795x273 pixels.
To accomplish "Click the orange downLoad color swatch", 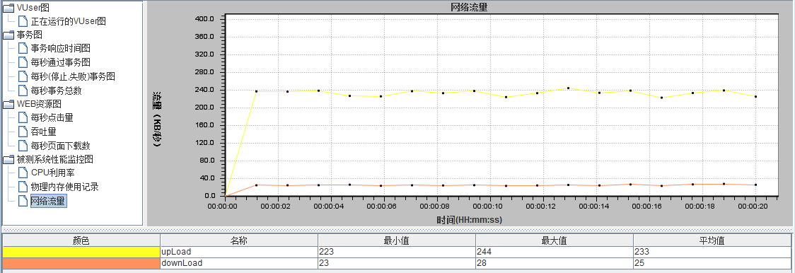I will [81, 263].
